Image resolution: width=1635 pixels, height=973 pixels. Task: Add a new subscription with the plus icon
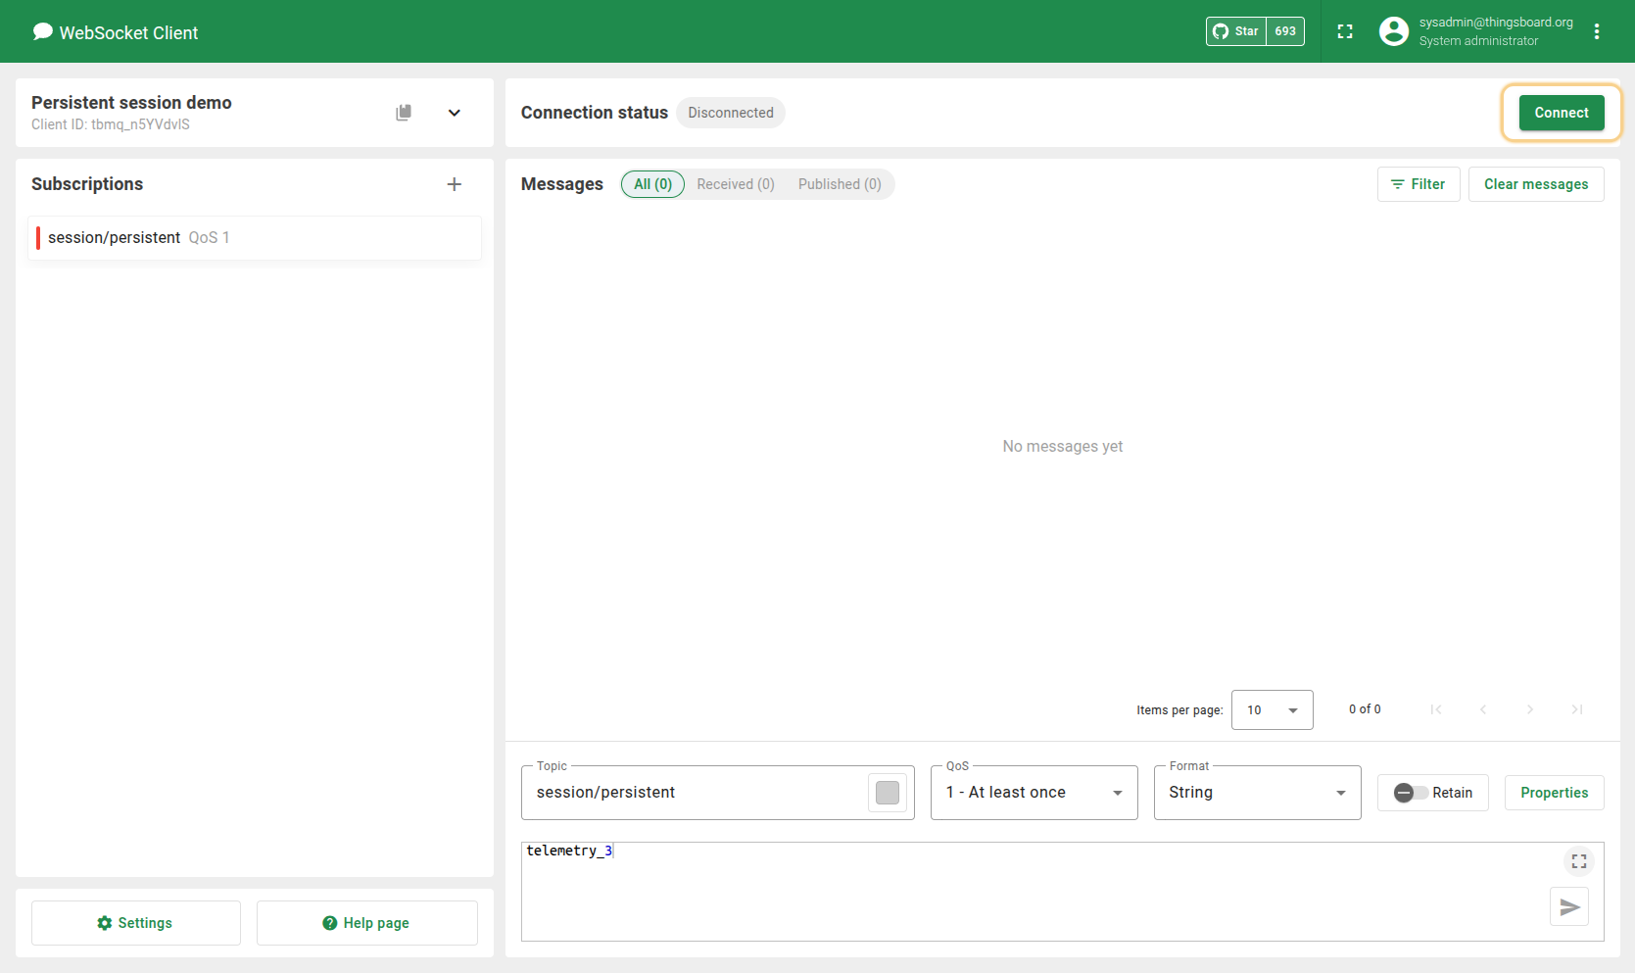pyautogui.click(x=455, y=184)
